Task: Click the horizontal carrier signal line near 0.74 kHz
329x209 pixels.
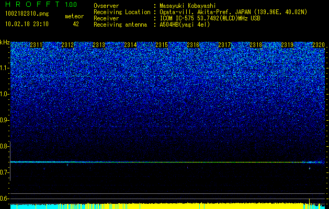Action: pyautogui.click(x=167, y=162)
